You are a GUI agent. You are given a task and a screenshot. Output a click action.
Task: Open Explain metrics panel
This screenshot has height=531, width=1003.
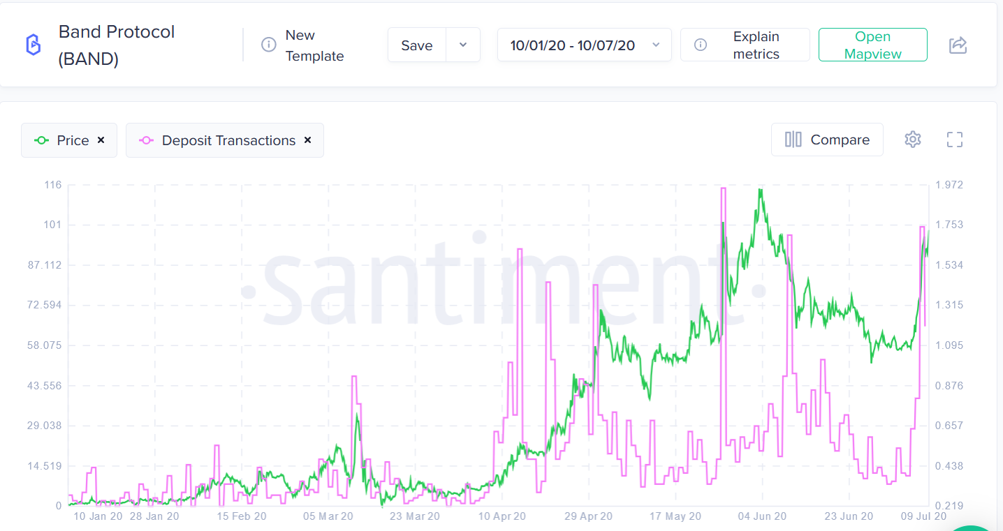point(745,45)
